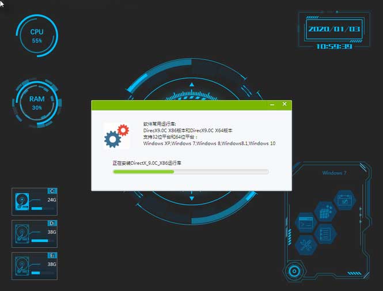
Task: Click the C: drive usage bar
Action: point(37,208)
